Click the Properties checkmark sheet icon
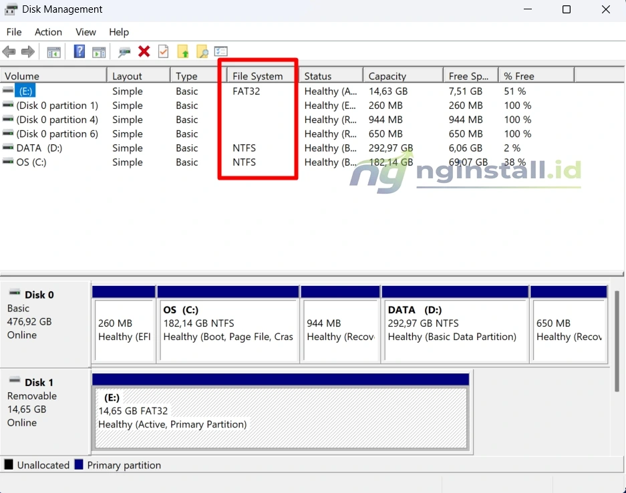Image resolution: width=626 pixels, height=493 pixels. pos(163,51)
